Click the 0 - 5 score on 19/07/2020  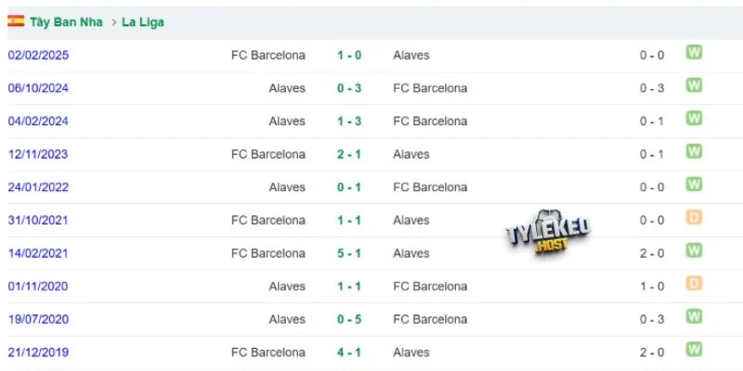[x=349, y=319]
